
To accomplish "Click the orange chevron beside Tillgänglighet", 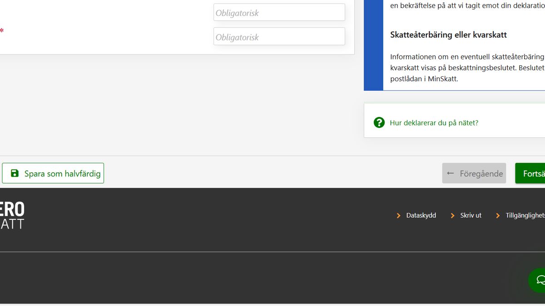I will pyautogui.click(x=498, y=216).
